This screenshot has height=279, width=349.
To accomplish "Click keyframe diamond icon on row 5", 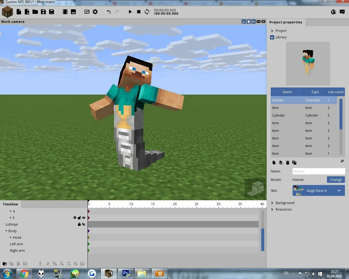I will pyautogui.click(x=75, y=218).
